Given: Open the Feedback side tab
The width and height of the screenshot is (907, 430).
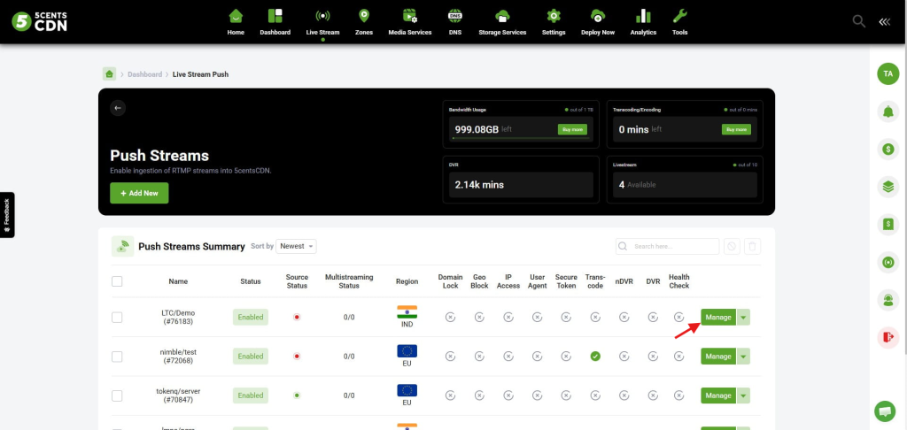Looking at the screenshot, I should (x=7, y=215).
